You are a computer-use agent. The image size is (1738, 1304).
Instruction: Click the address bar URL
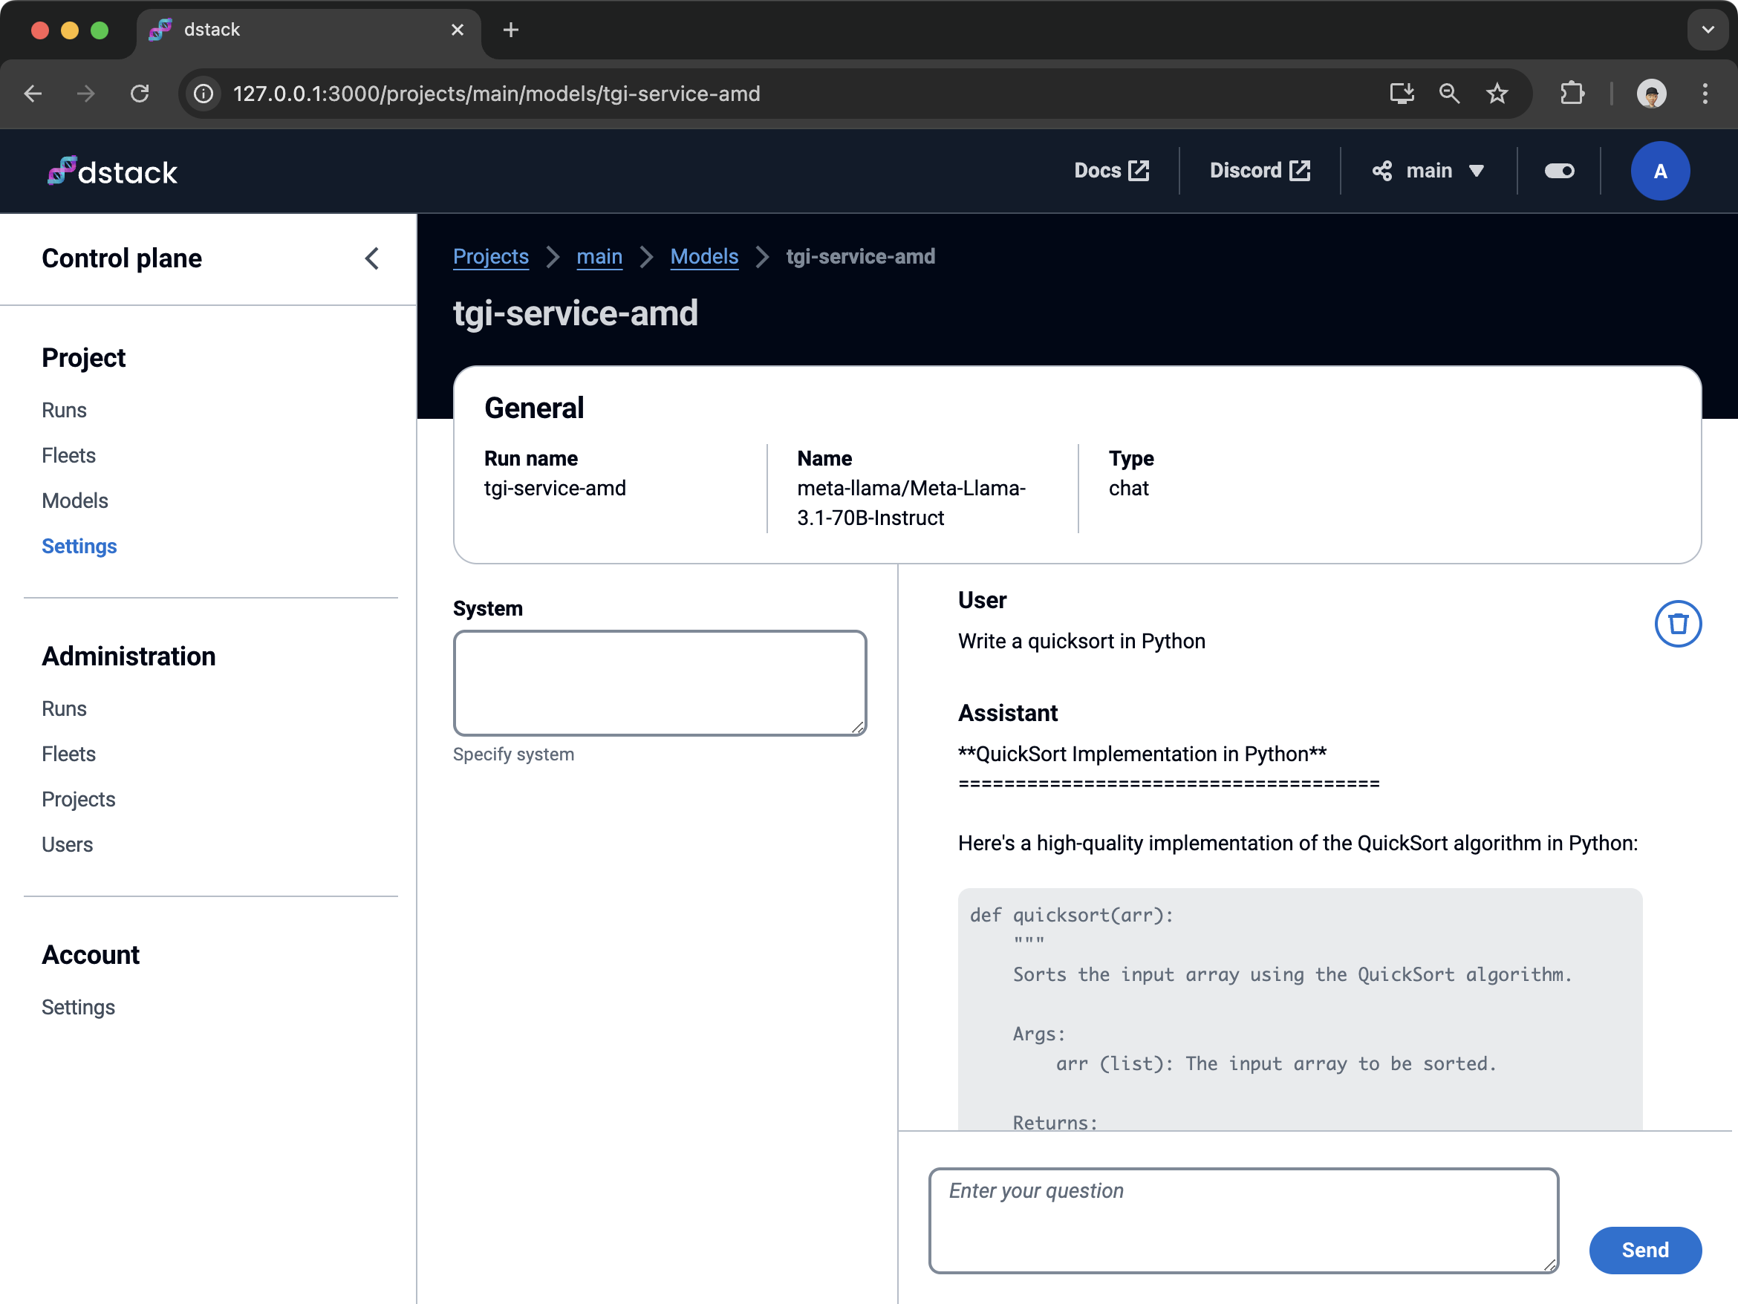(x=497, y=94)
